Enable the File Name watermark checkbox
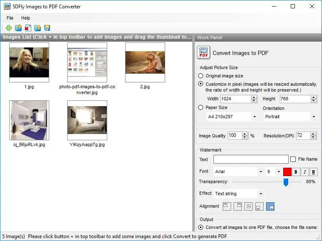This screenshot has width=322, height=241. [x=293, y=159]
